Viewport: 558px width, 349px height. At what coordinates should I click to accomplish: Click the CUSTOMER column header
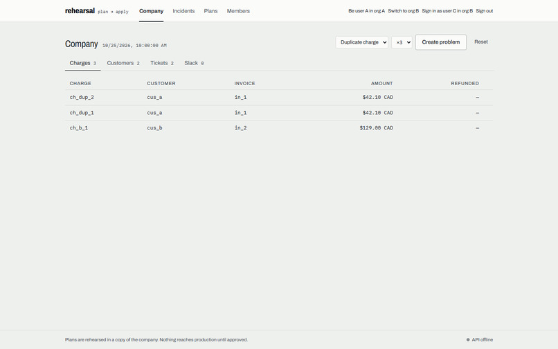pos(161,83)
